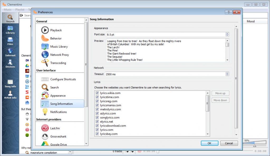Screen dimensions: 270x156
Task: Uncheck lyricstime.com checkbox
Action: 97,97
